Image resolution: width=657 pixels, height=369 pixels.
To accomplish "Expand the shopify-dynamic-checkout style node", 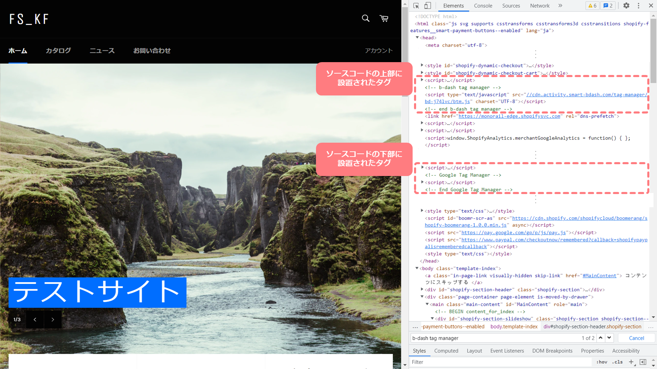I will point(422,65).
